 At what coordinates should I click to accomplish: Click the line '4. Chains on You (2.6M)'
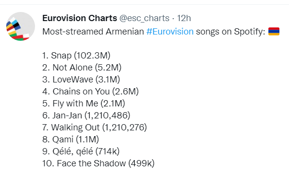click(x=91, y=92)
